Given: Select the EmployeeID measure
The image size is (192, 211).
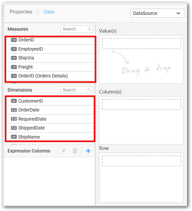Looking at the screenshot, I should coord(50,49).
